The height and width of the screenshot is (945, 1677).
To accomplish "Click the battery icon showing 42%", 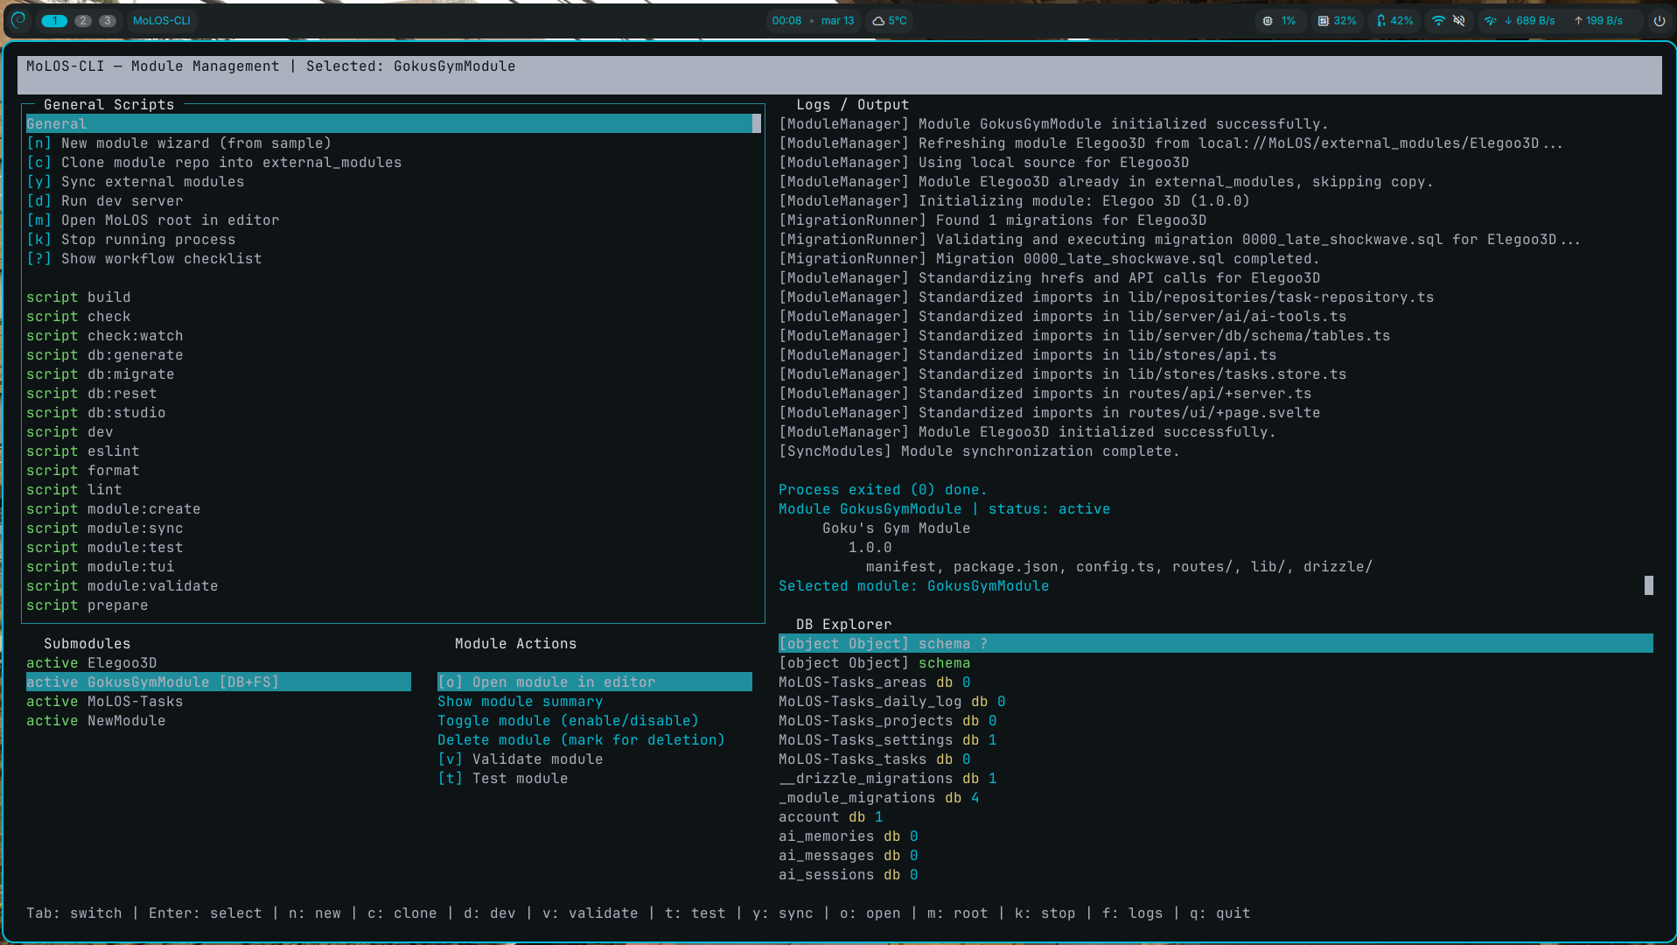I will pos(1380,21).
